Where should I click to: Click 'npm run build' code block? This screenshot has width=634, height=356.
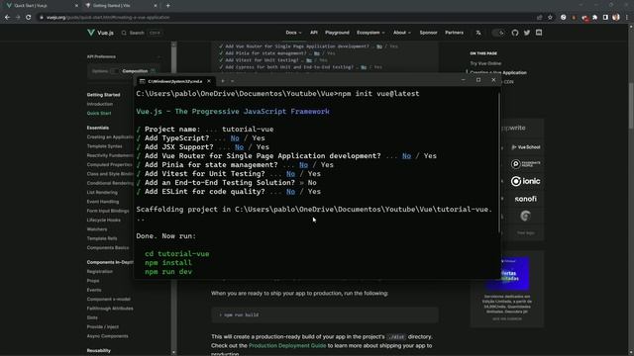tap(325, 314)
